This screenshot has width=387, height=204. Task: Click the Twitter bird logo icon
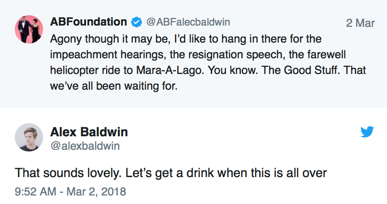[367, 131]
